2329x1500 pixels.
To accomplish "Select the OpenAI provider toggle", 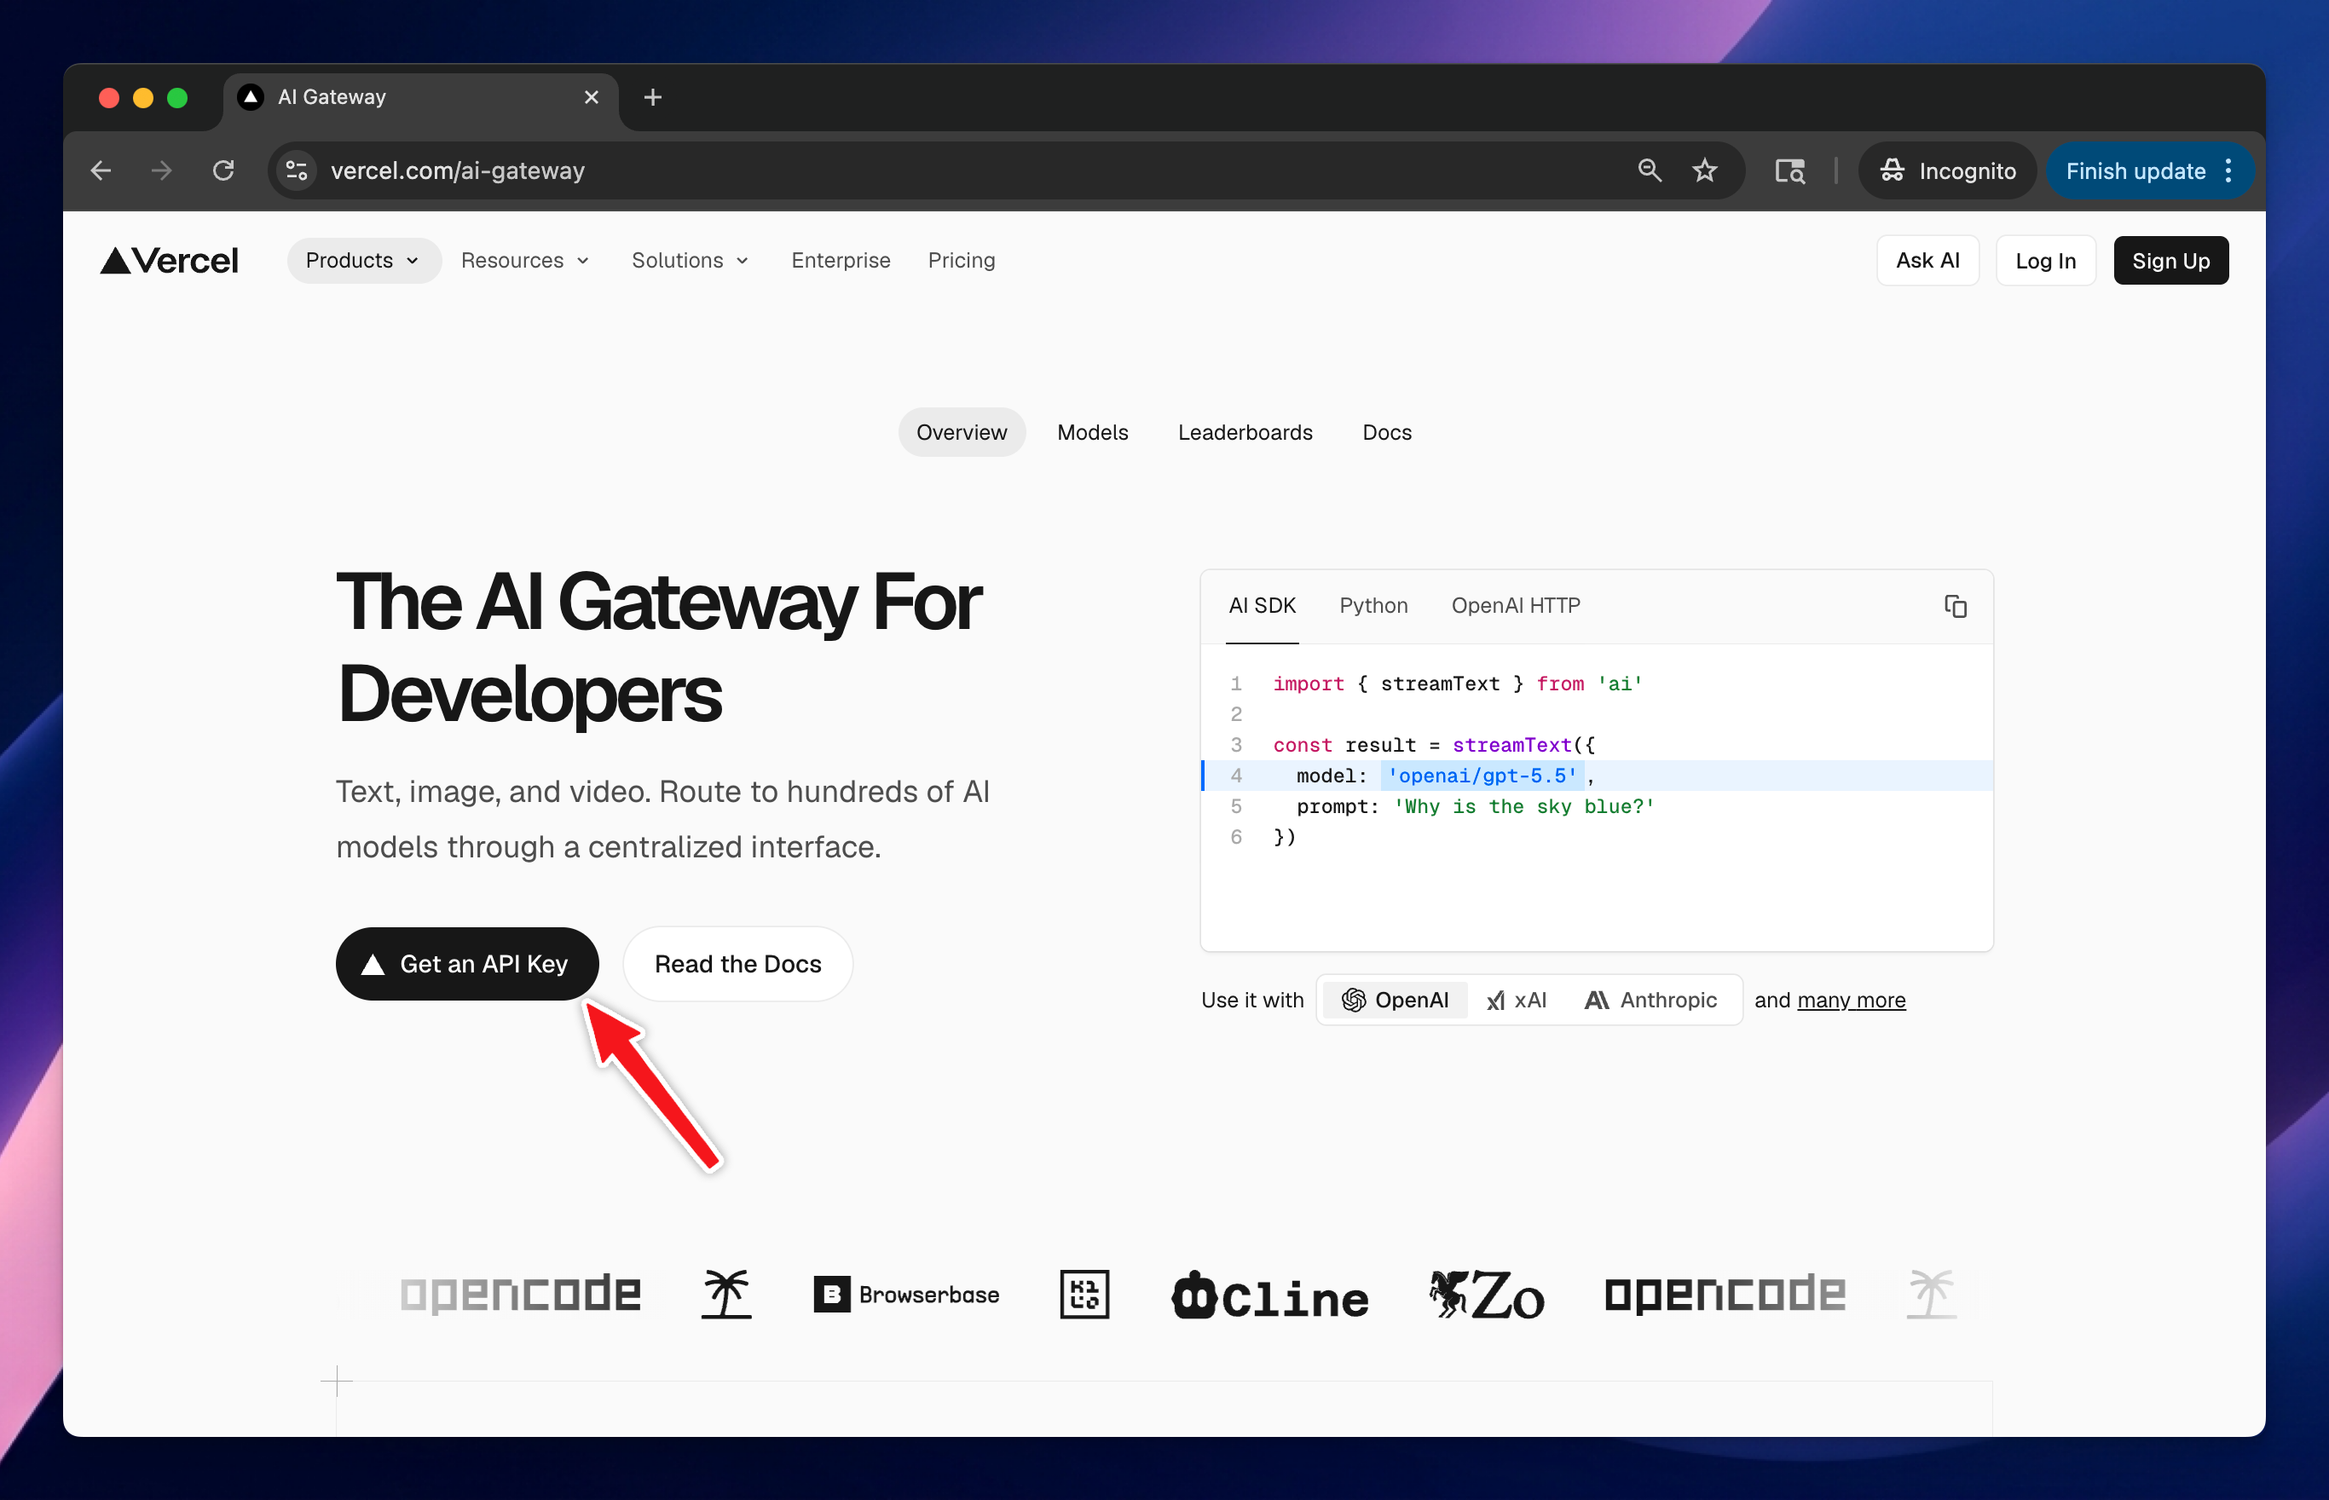I will point(1395,1000).
